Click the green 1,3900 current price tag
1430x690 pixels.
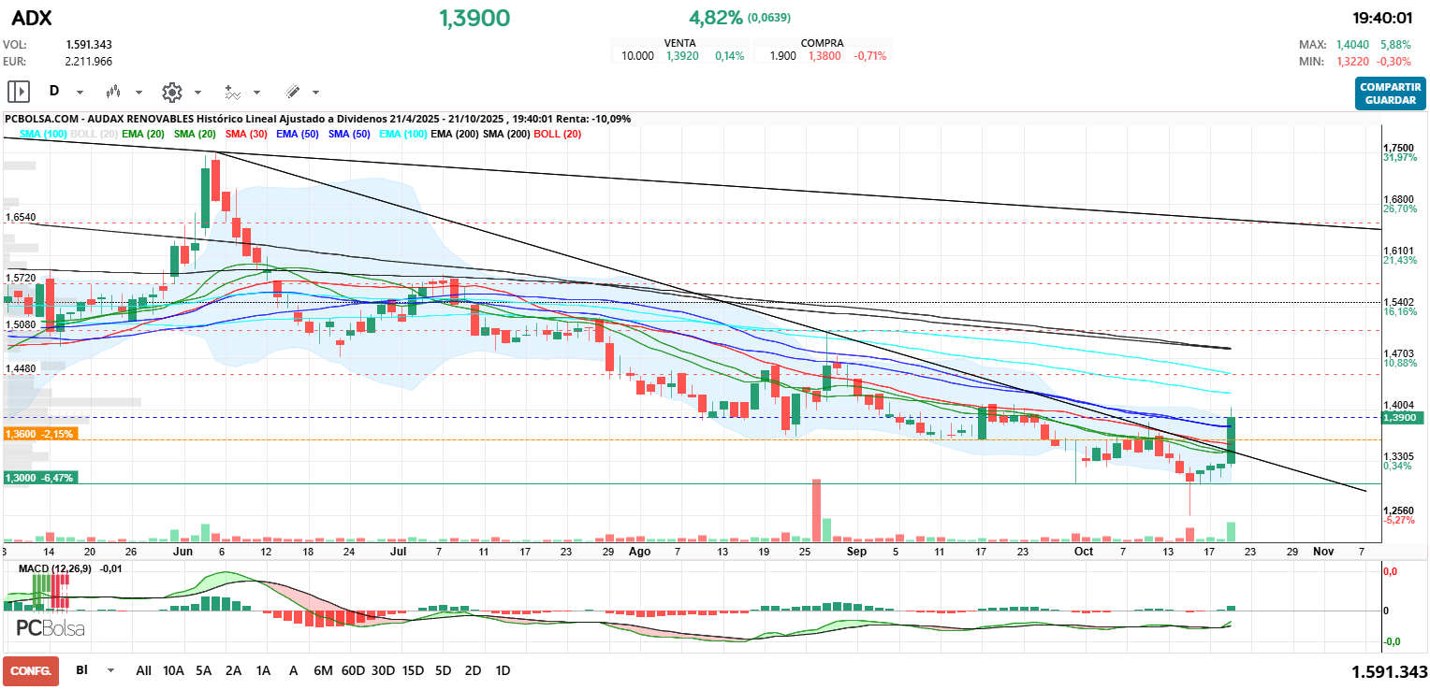1402,418
